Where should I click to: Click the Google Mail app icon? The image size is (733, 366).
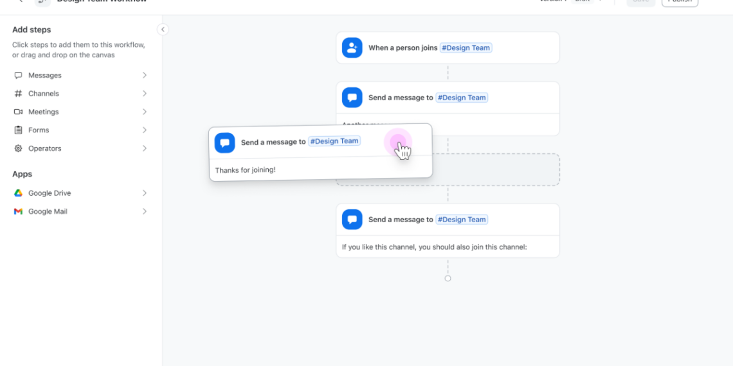[x=18, y=211]
